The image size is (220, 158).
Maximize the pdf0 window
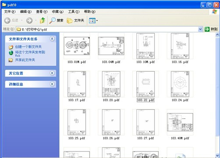(x=210, y=5)
